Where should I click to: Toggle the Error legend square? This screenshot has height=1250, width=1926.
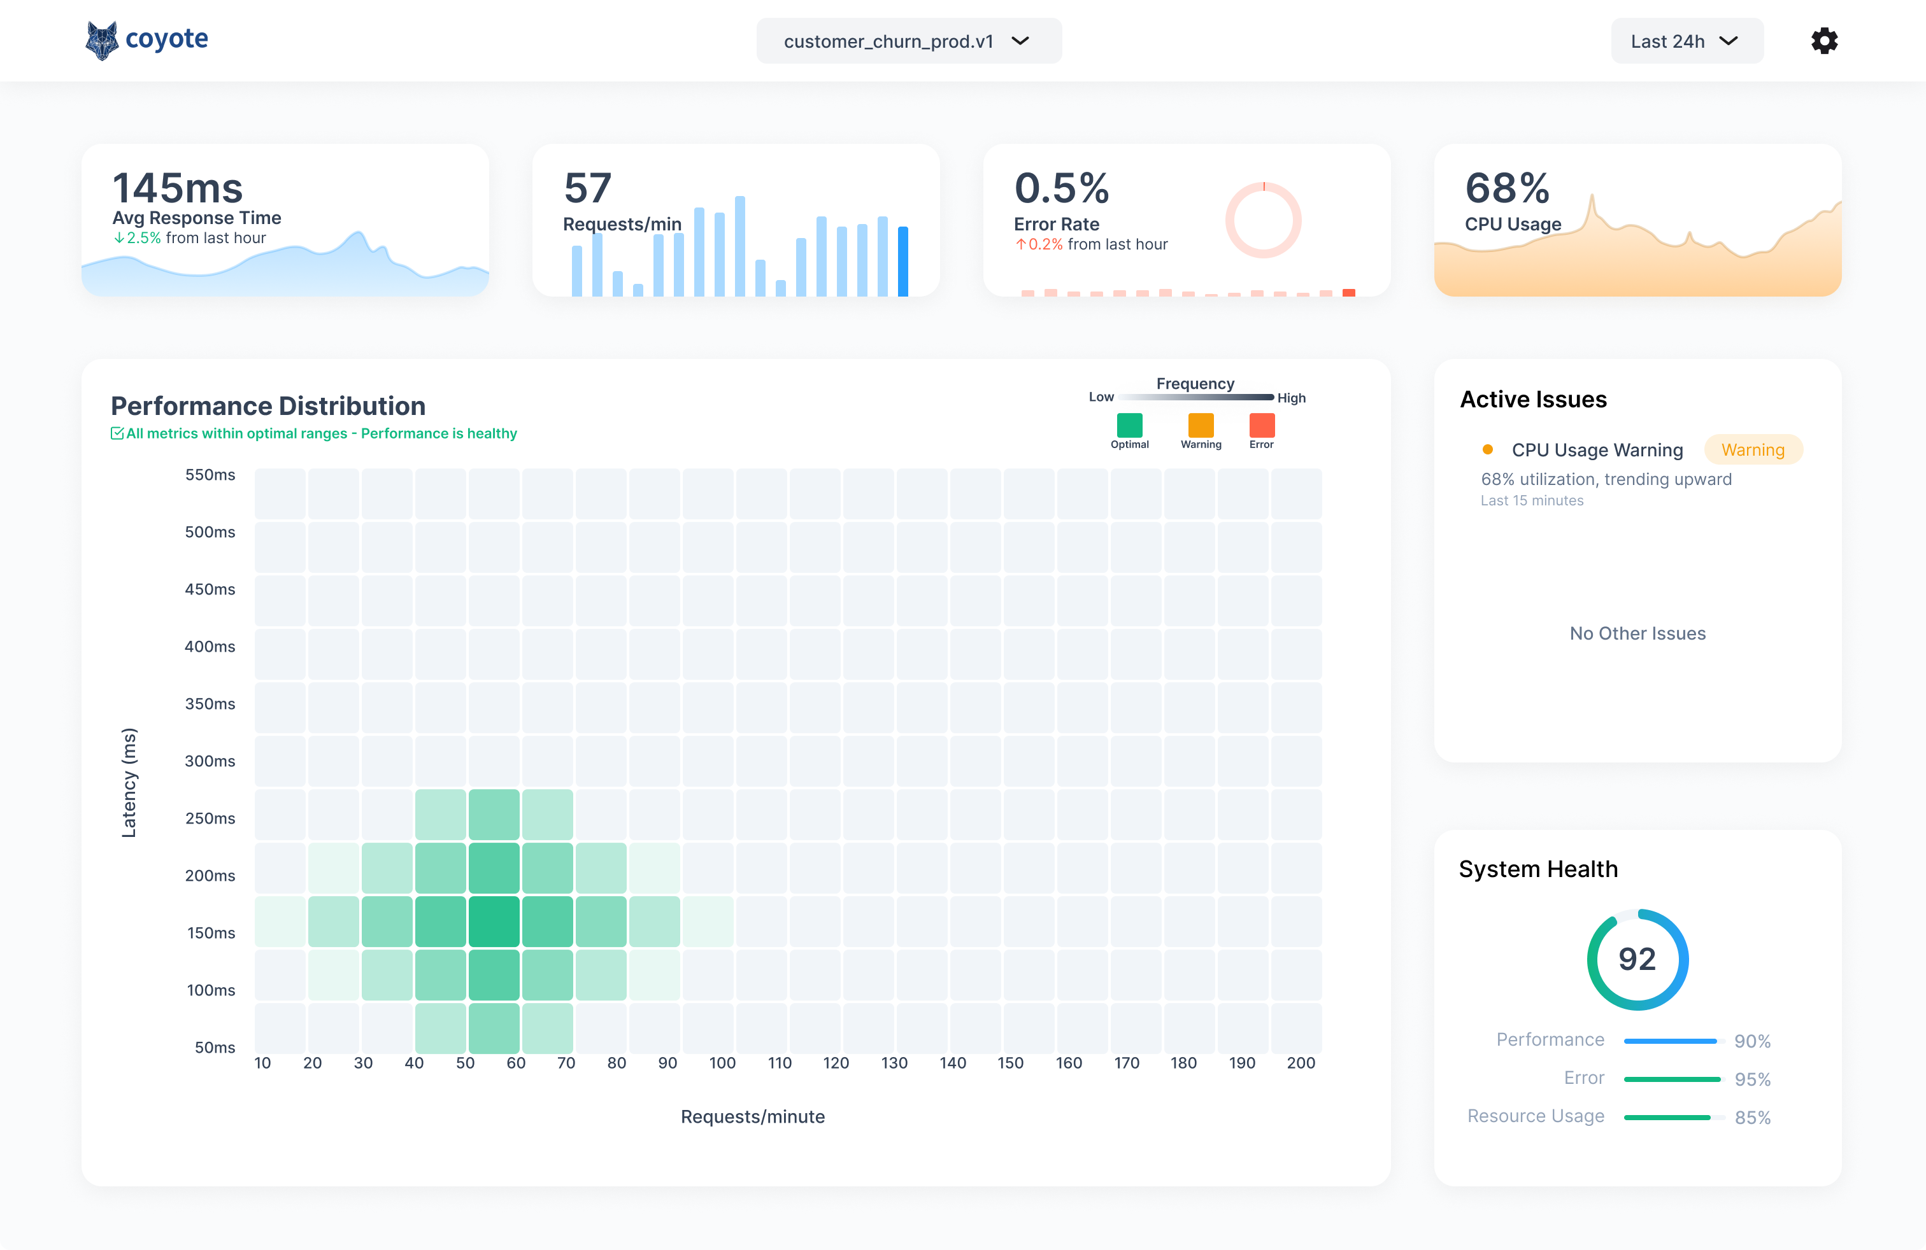[x=1262, y=424]
